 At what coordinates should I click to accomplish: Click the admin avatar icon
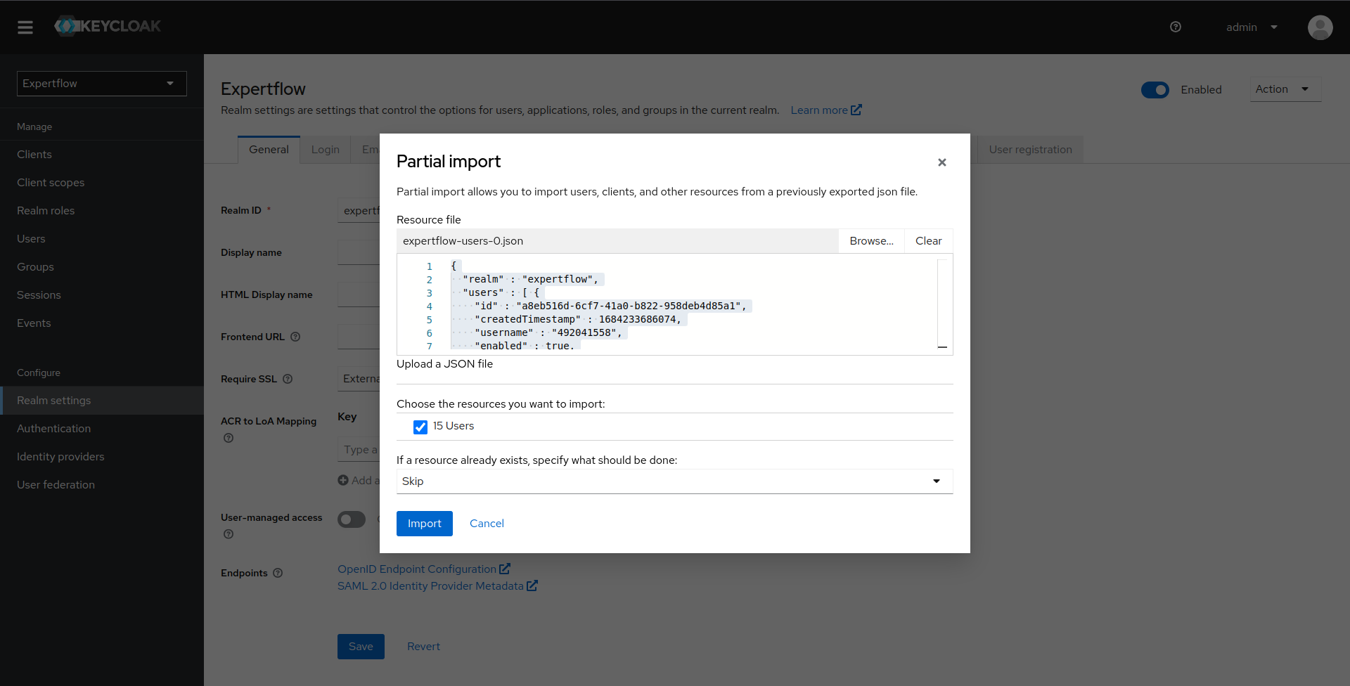(x=1320, y=27)
